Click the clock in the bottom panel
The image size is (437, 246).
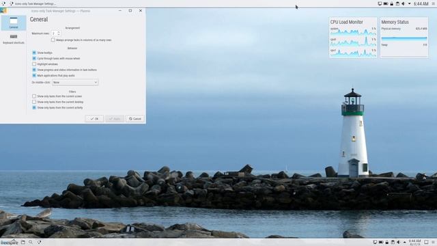click(414, 243)
